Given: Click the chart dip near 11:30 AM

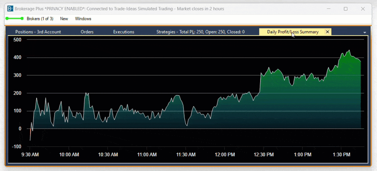Looking at the screenshot, I should click(x=187, y=125).
